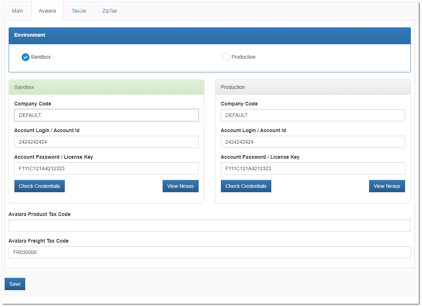Viewport: 422px width, 307px height.
Task: Focus the Sandbox Account Login field
Action: coord(106,142)
